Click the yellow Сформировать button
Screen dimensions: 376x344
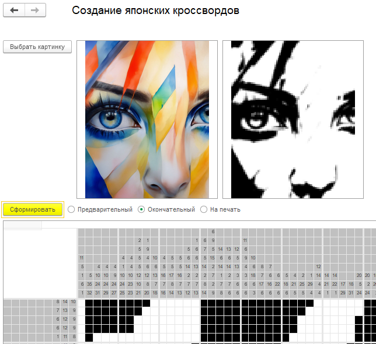[x=33, y=209]
